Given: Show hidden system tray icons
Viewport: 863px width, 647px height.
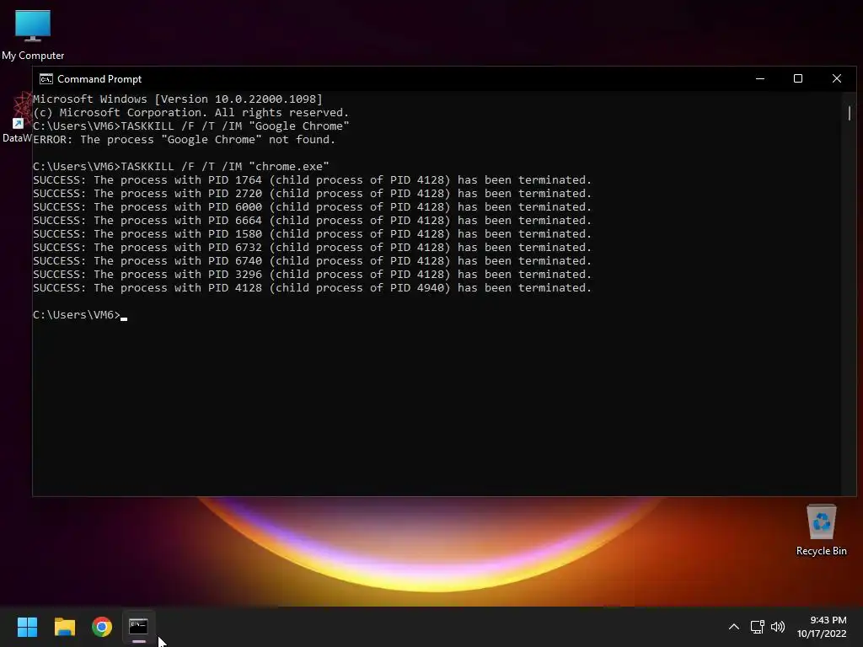Looking at the screenshot, I should click(734, 627).
